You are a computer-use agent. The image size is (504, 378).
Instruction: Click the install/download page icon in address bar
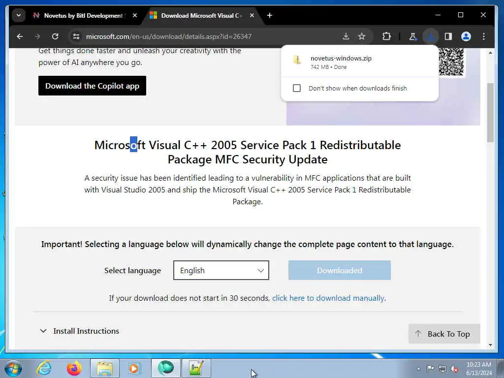pos(346,36)
